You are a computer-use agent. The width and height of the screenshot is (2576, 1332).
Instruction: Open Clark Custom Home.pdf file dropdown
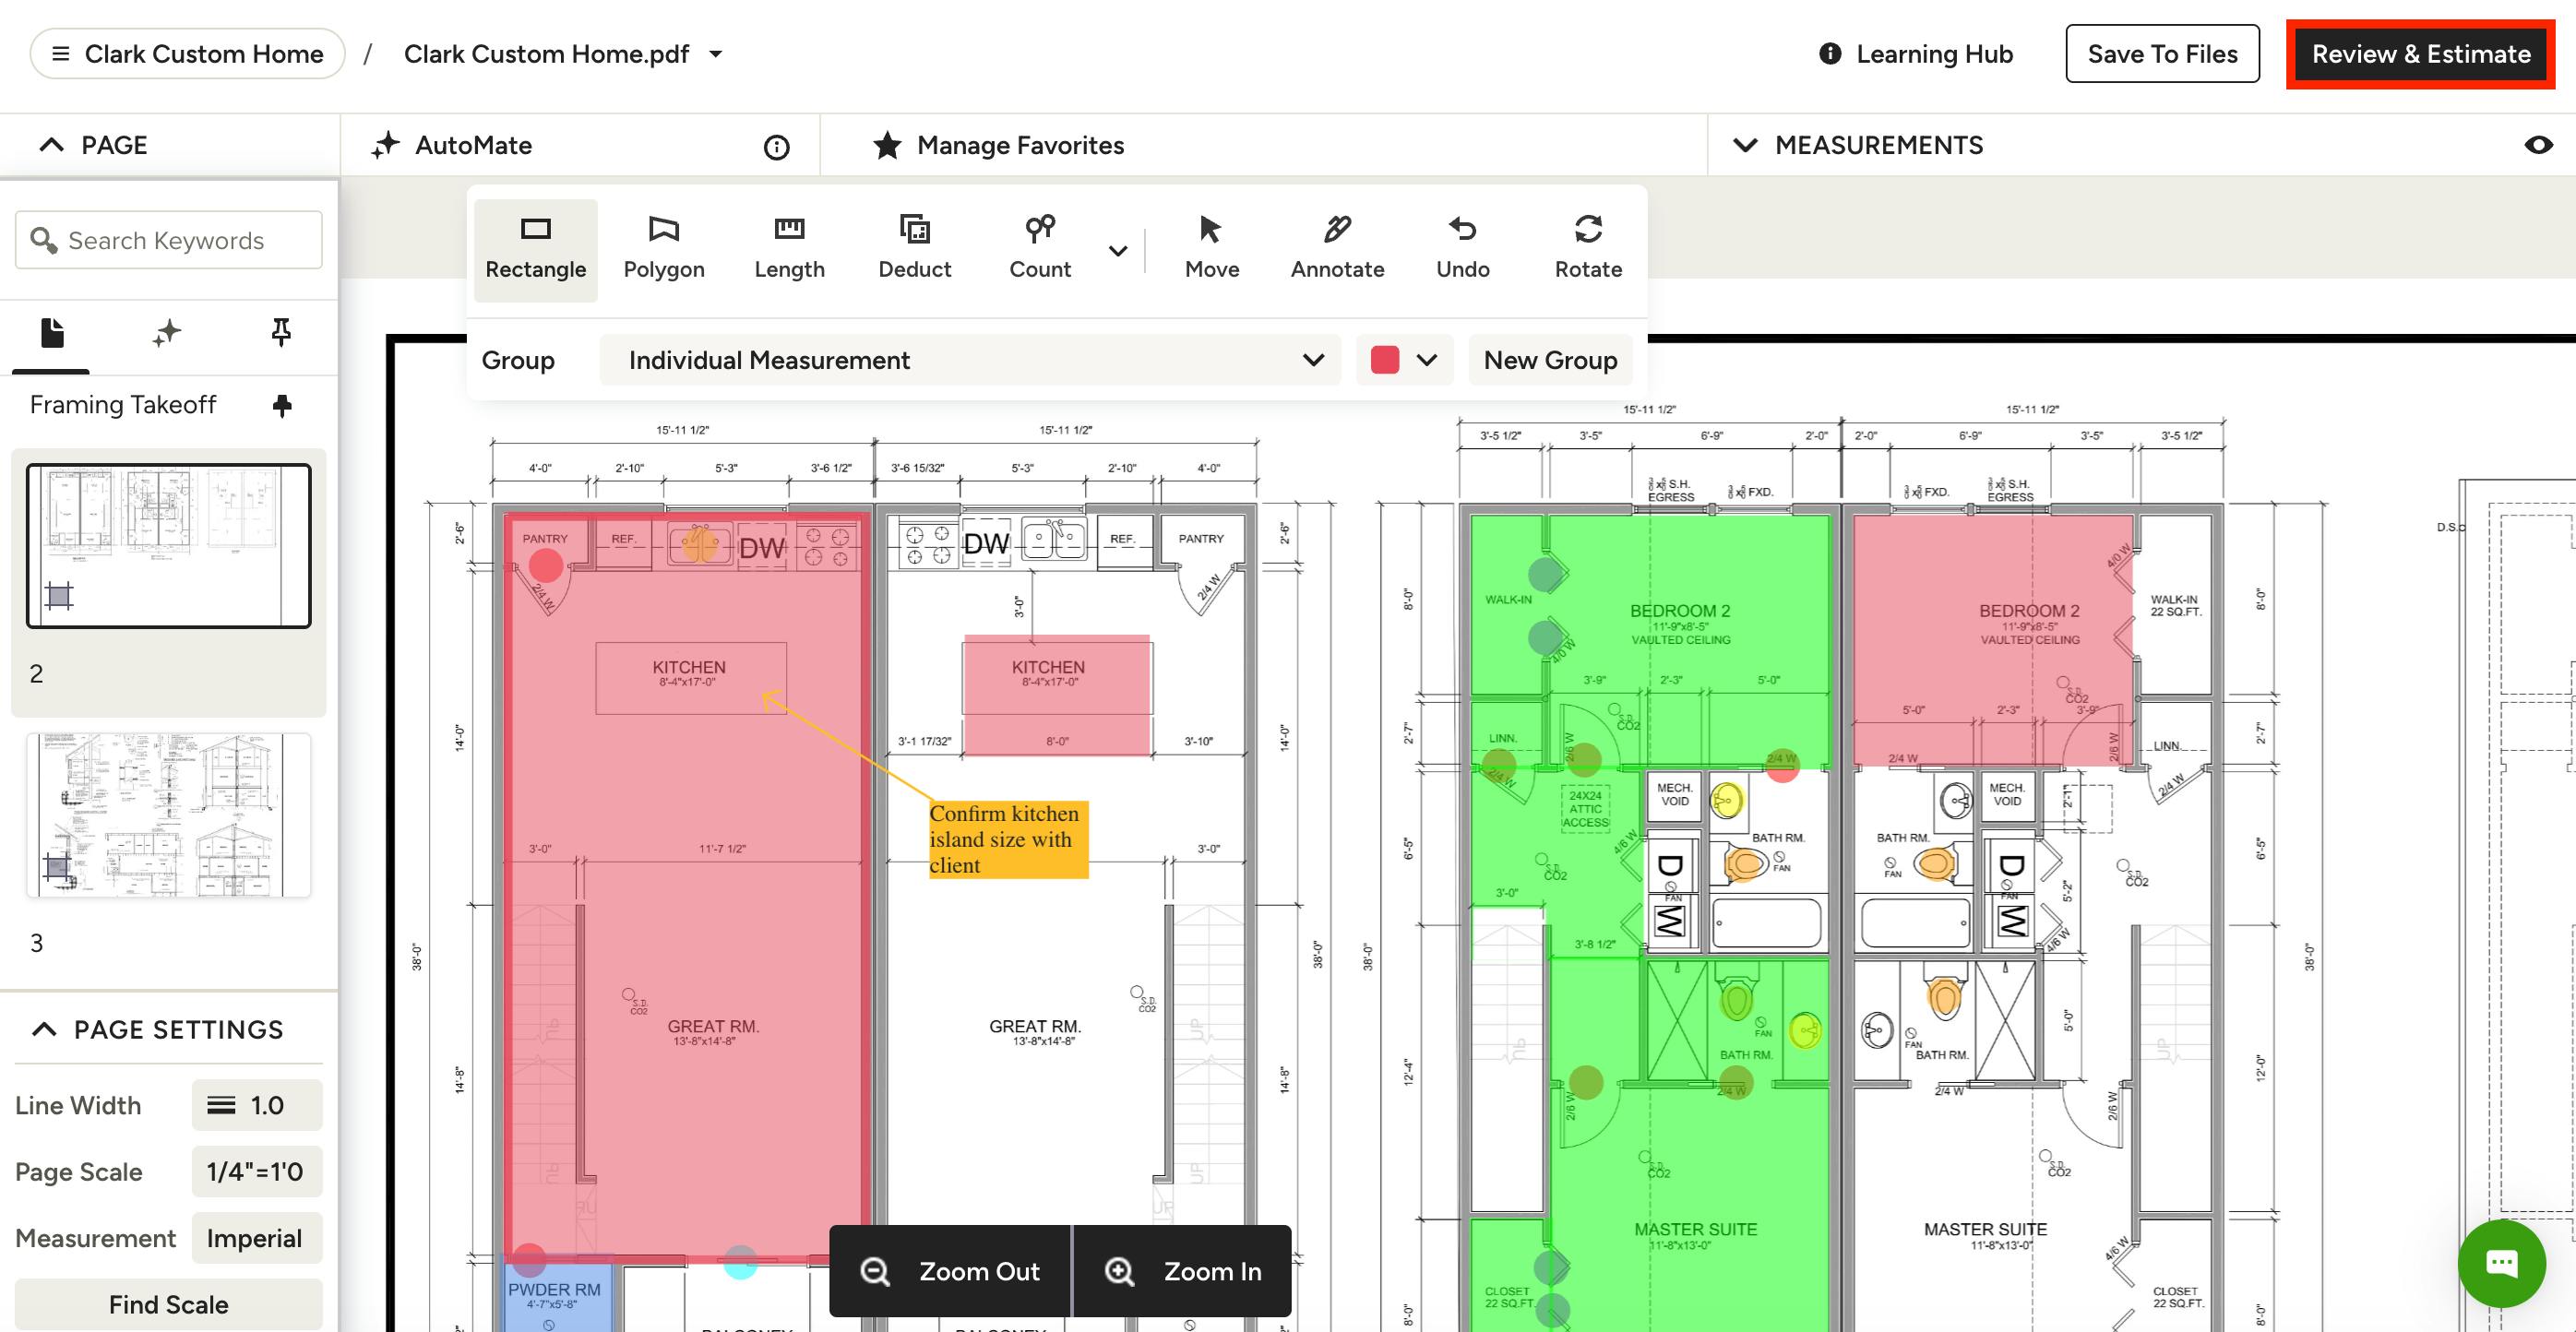coord(716,54)
